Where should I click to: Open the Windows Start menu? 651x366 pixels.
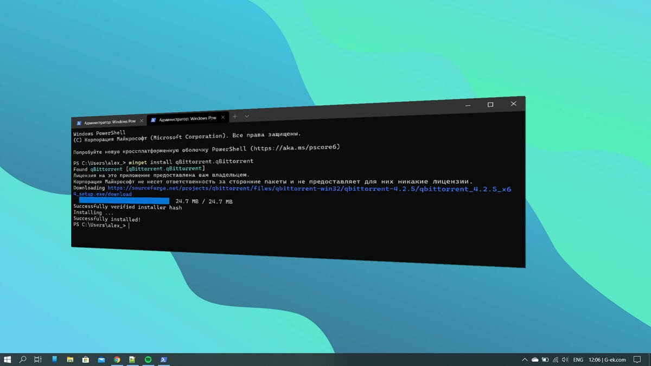(x=8, y=359)
